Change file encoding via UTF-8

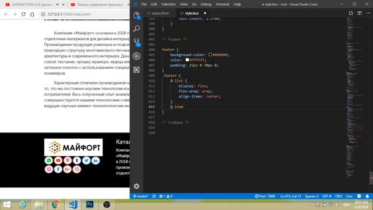pos(326,196)
